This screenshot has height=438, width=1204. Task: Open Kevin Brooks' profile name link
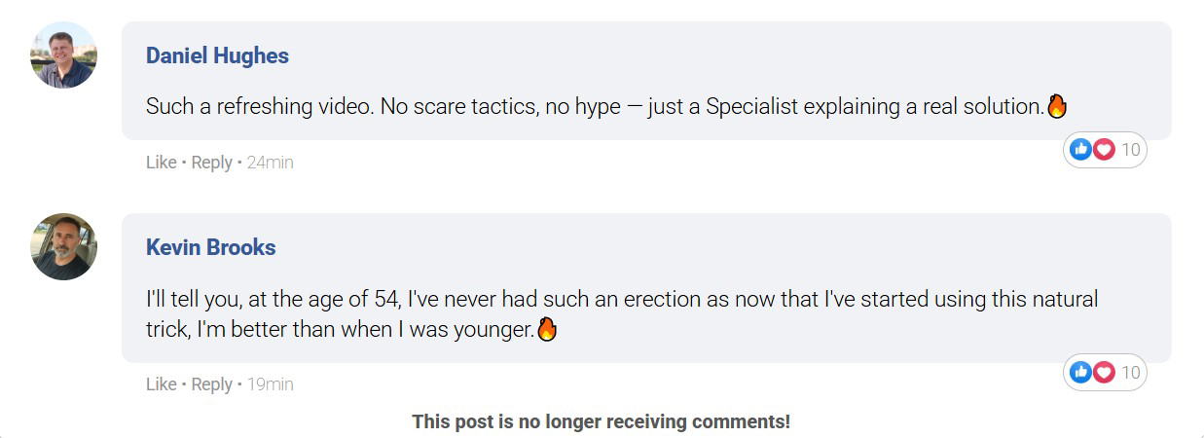click(210, 247)
